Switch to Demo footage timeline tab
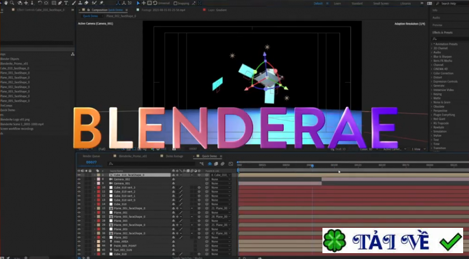Viewport: 469px width, 259px height. coord(174,156)
